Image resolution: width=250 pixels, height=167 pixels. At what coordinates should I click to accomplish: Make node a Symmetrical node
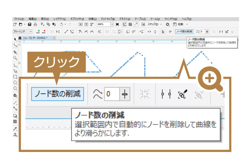click(92, 32)
